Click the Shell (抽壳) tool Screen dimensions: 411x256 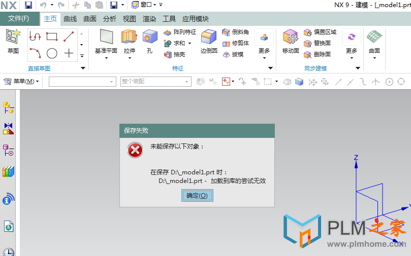pos(175,54)
